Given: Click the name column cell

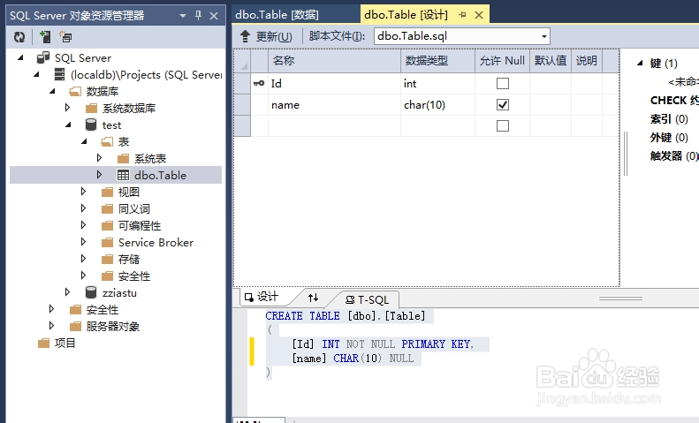Looking at the screenshot, I should click(x=334, y=104).
